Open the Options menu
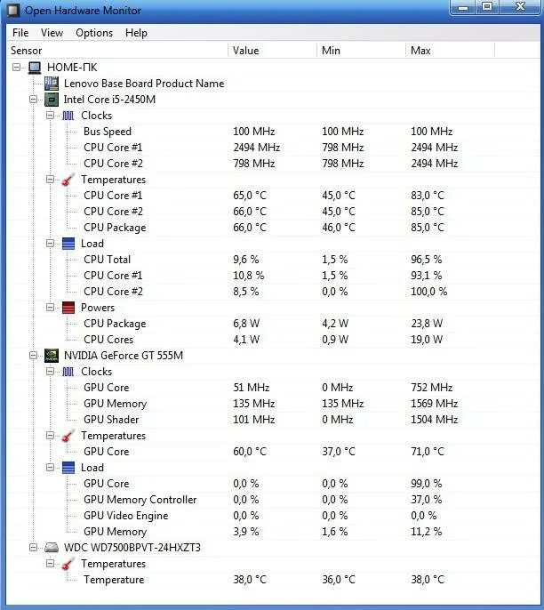 point(94,33)
